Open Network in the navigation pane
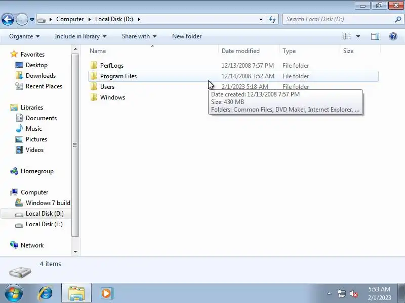This screenshot has height=303, width=405. (x=32, y=245)
